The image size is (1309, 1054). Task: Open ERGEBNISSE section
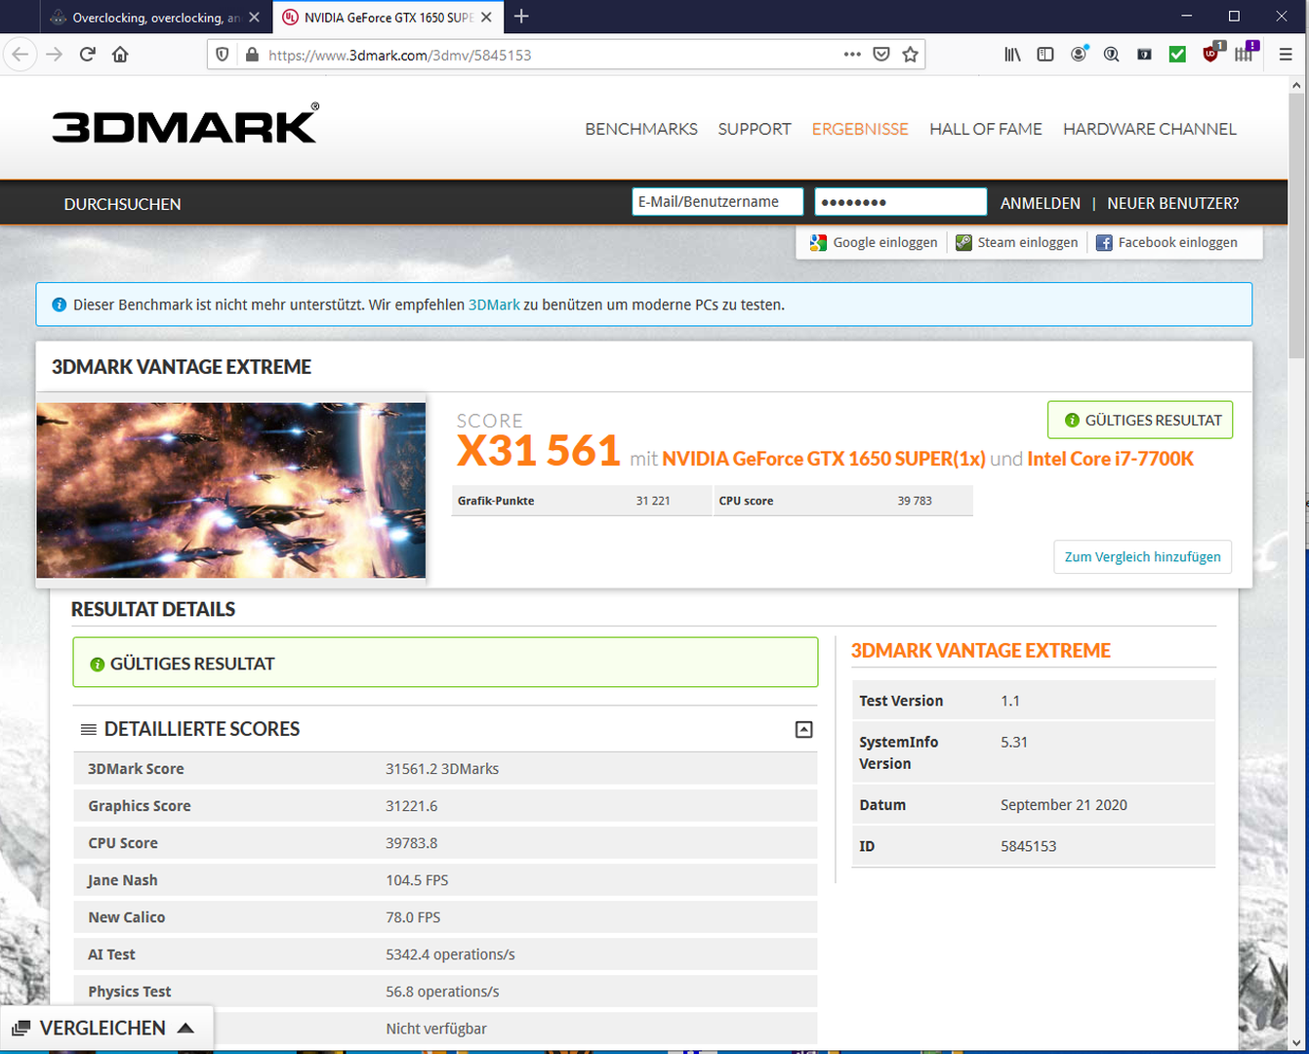[x=860, y=129]
